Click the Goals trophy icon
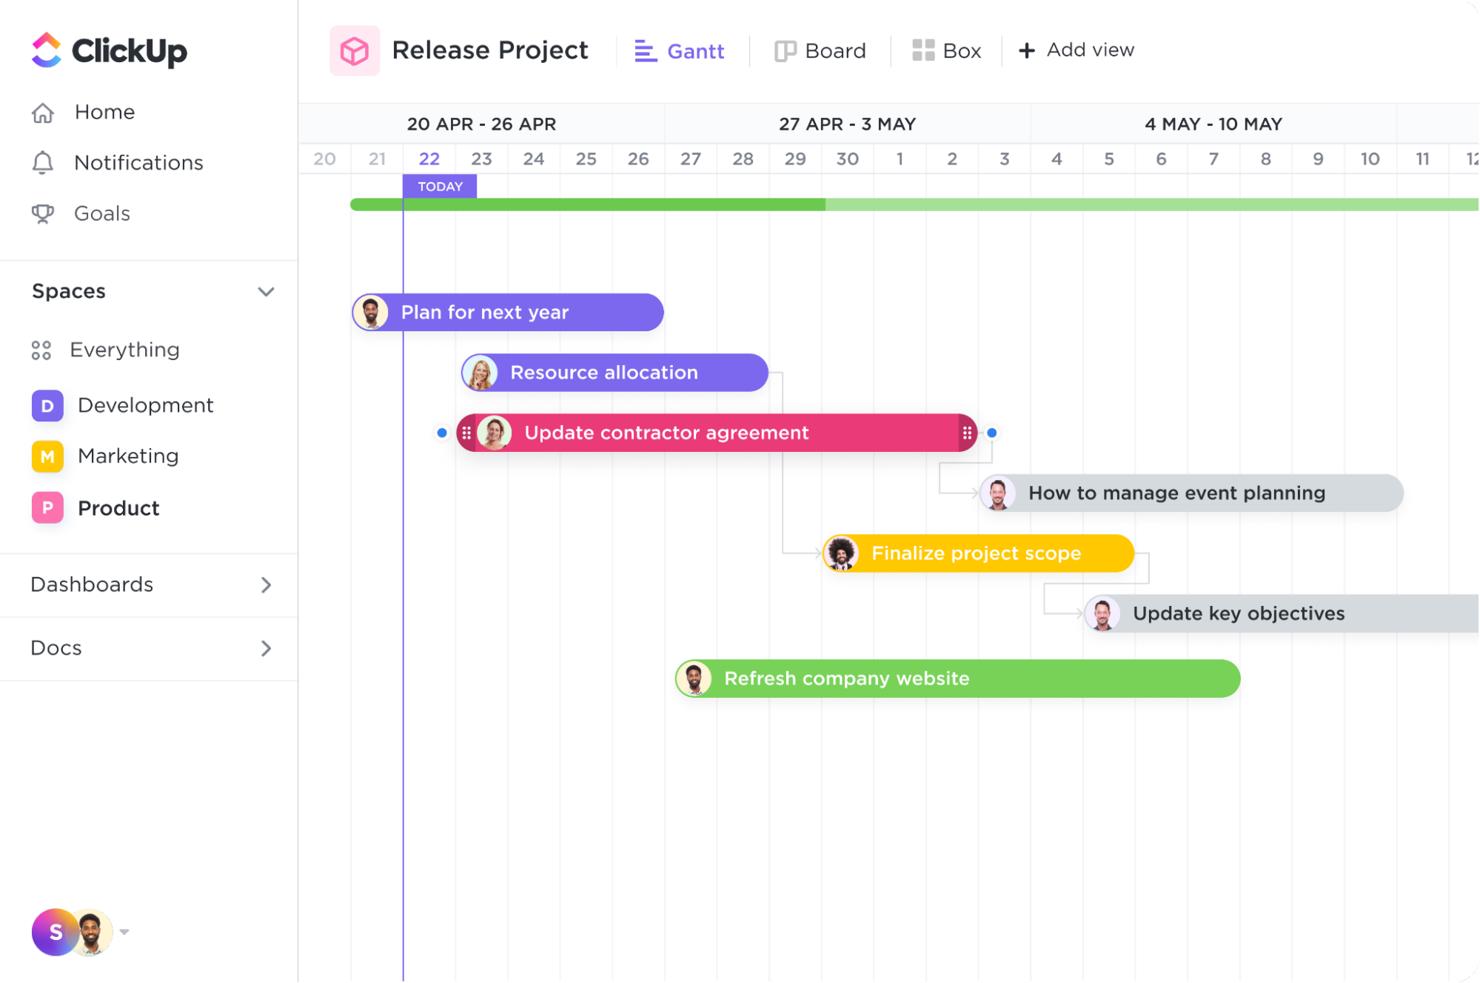 coord(43,214)
